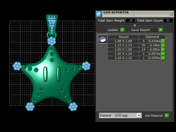The image size is (176, 132).
Task: Select gem cluster on the star's right tip
Action: 86,66
